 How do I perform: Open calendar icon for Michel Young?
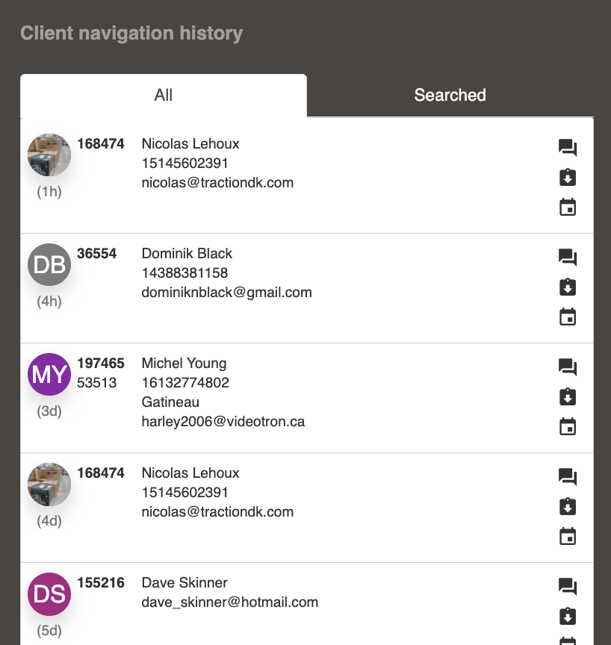pos(568,426)
